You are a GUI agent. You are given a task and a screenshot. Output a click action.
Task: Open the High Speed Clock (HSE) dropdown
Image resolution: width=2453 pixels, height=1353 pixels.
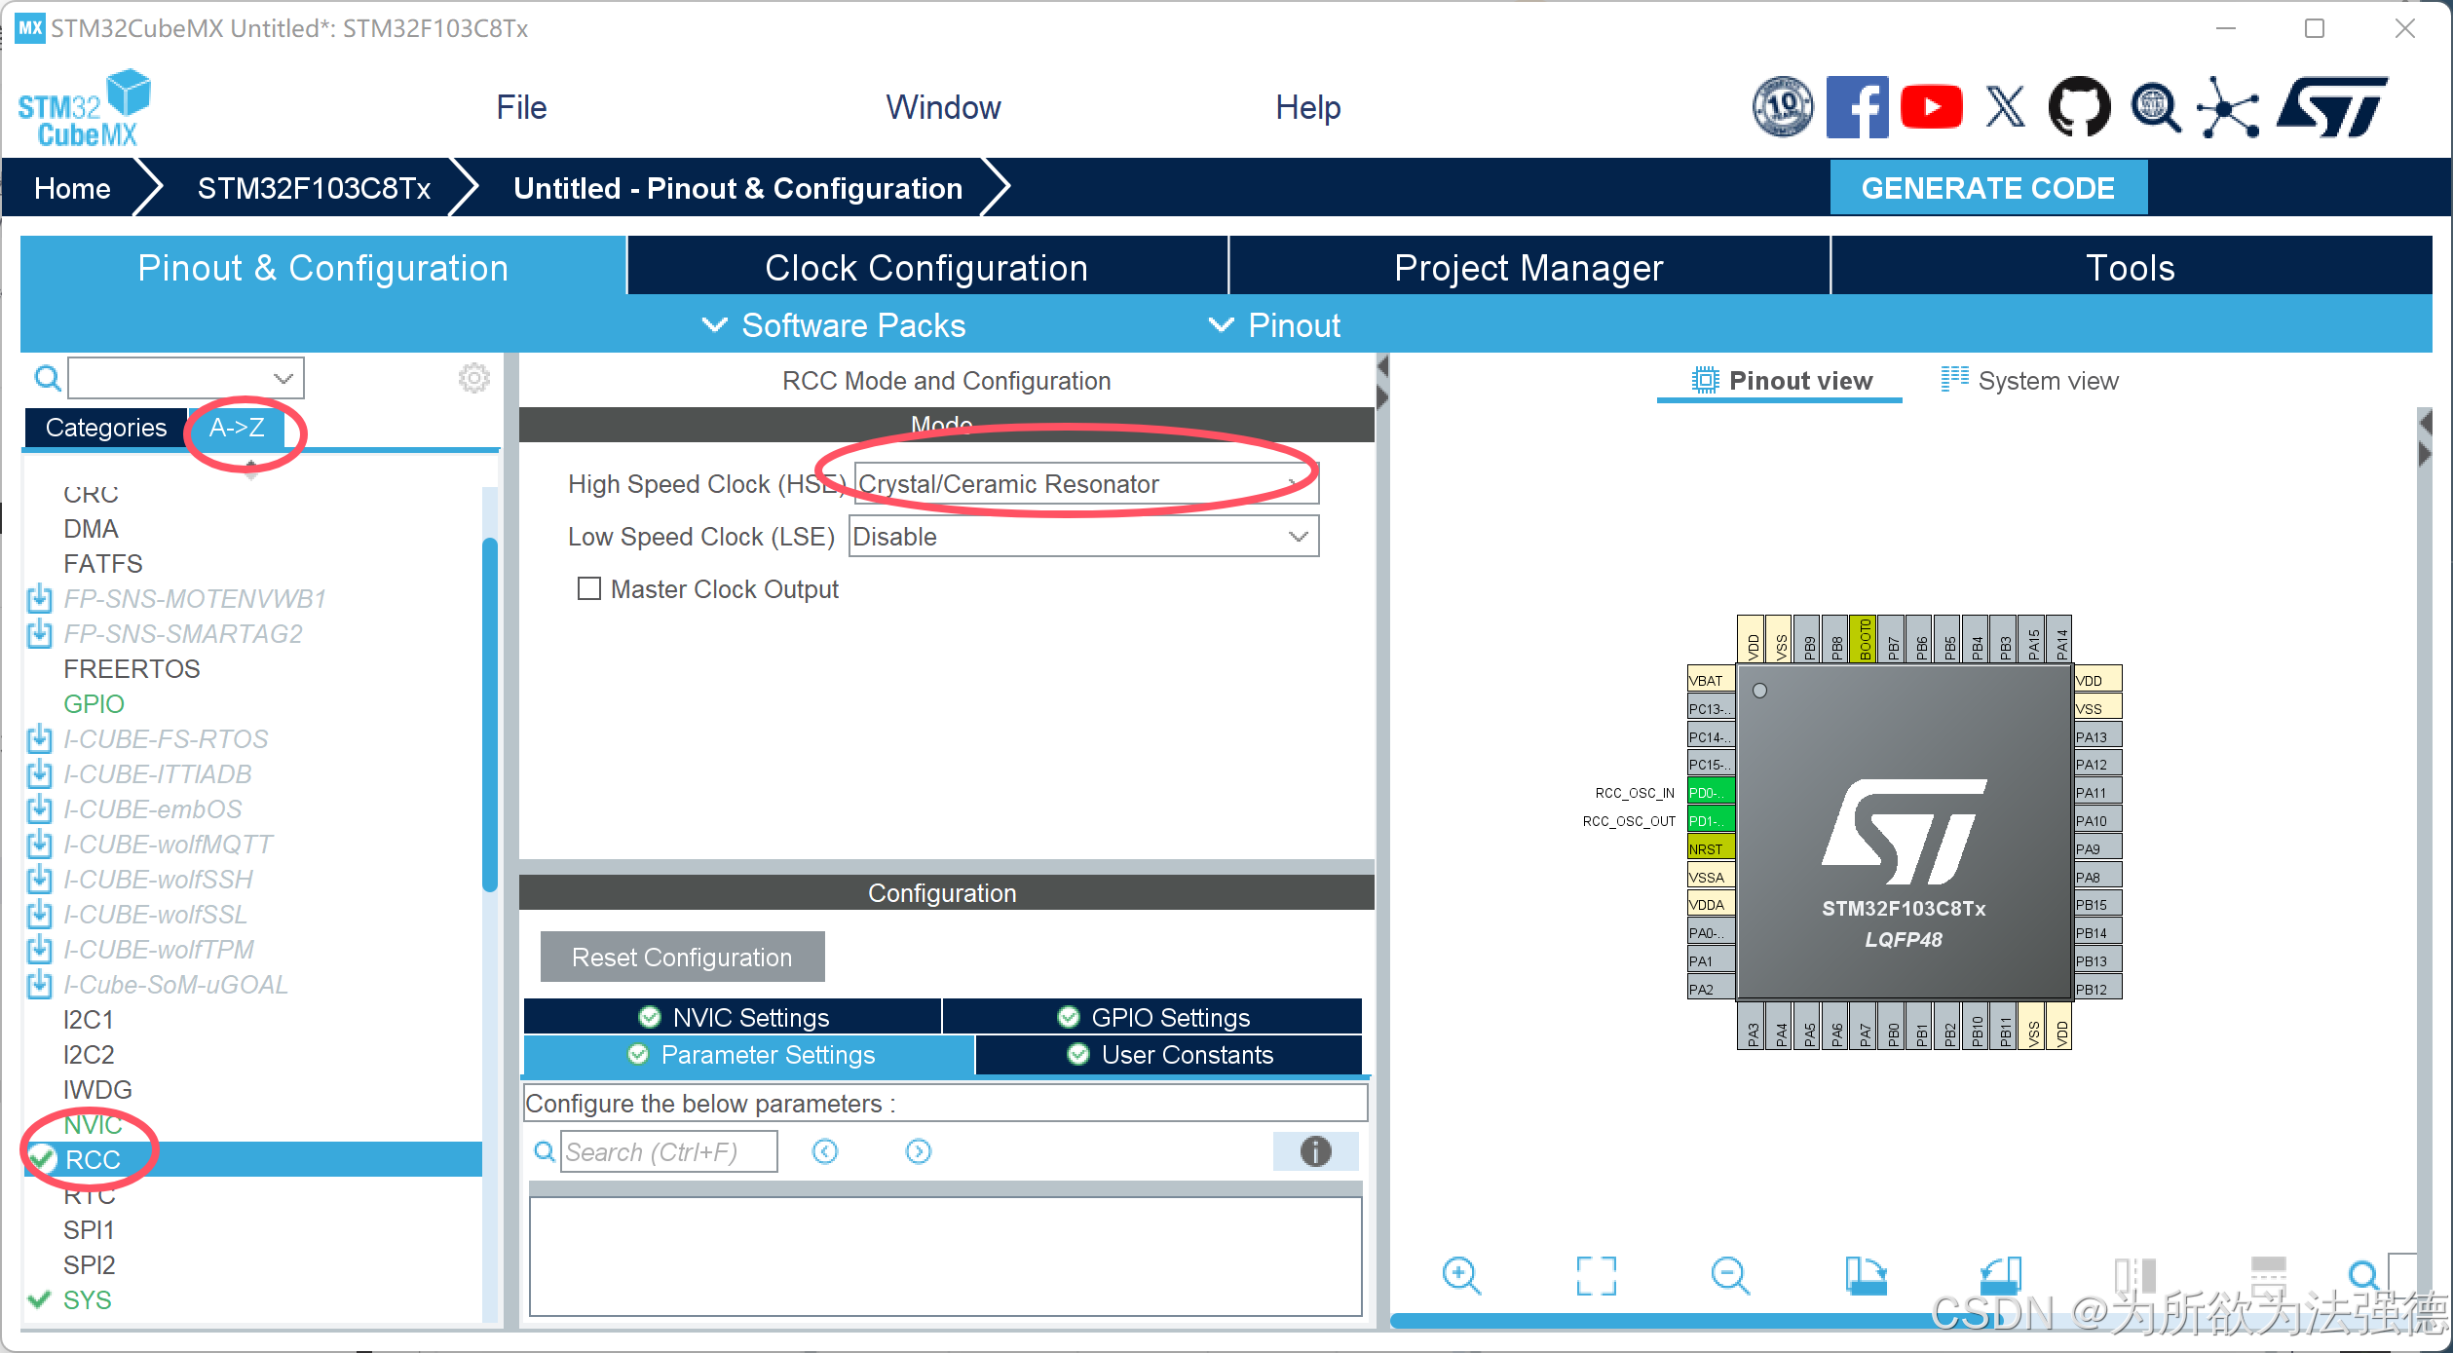(1085, 484)
